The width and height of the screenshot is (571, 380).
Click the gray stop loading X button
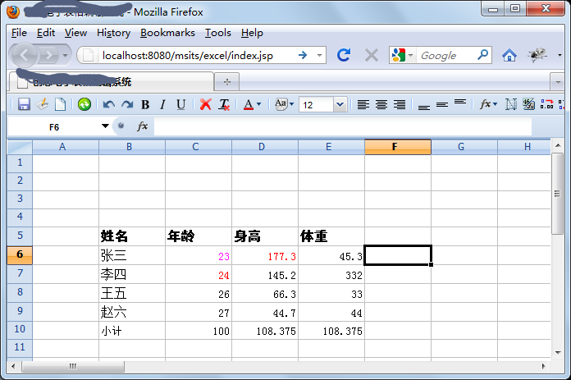click(372, 55)
